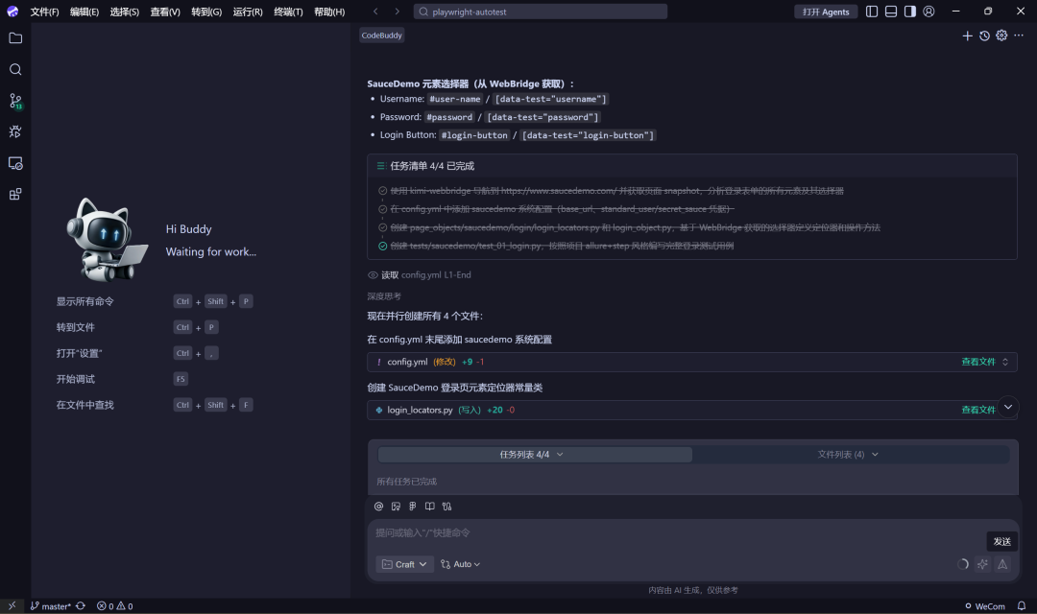Click the @ mention context icon
Screen dimensions: 1037x614
(378, 507)
